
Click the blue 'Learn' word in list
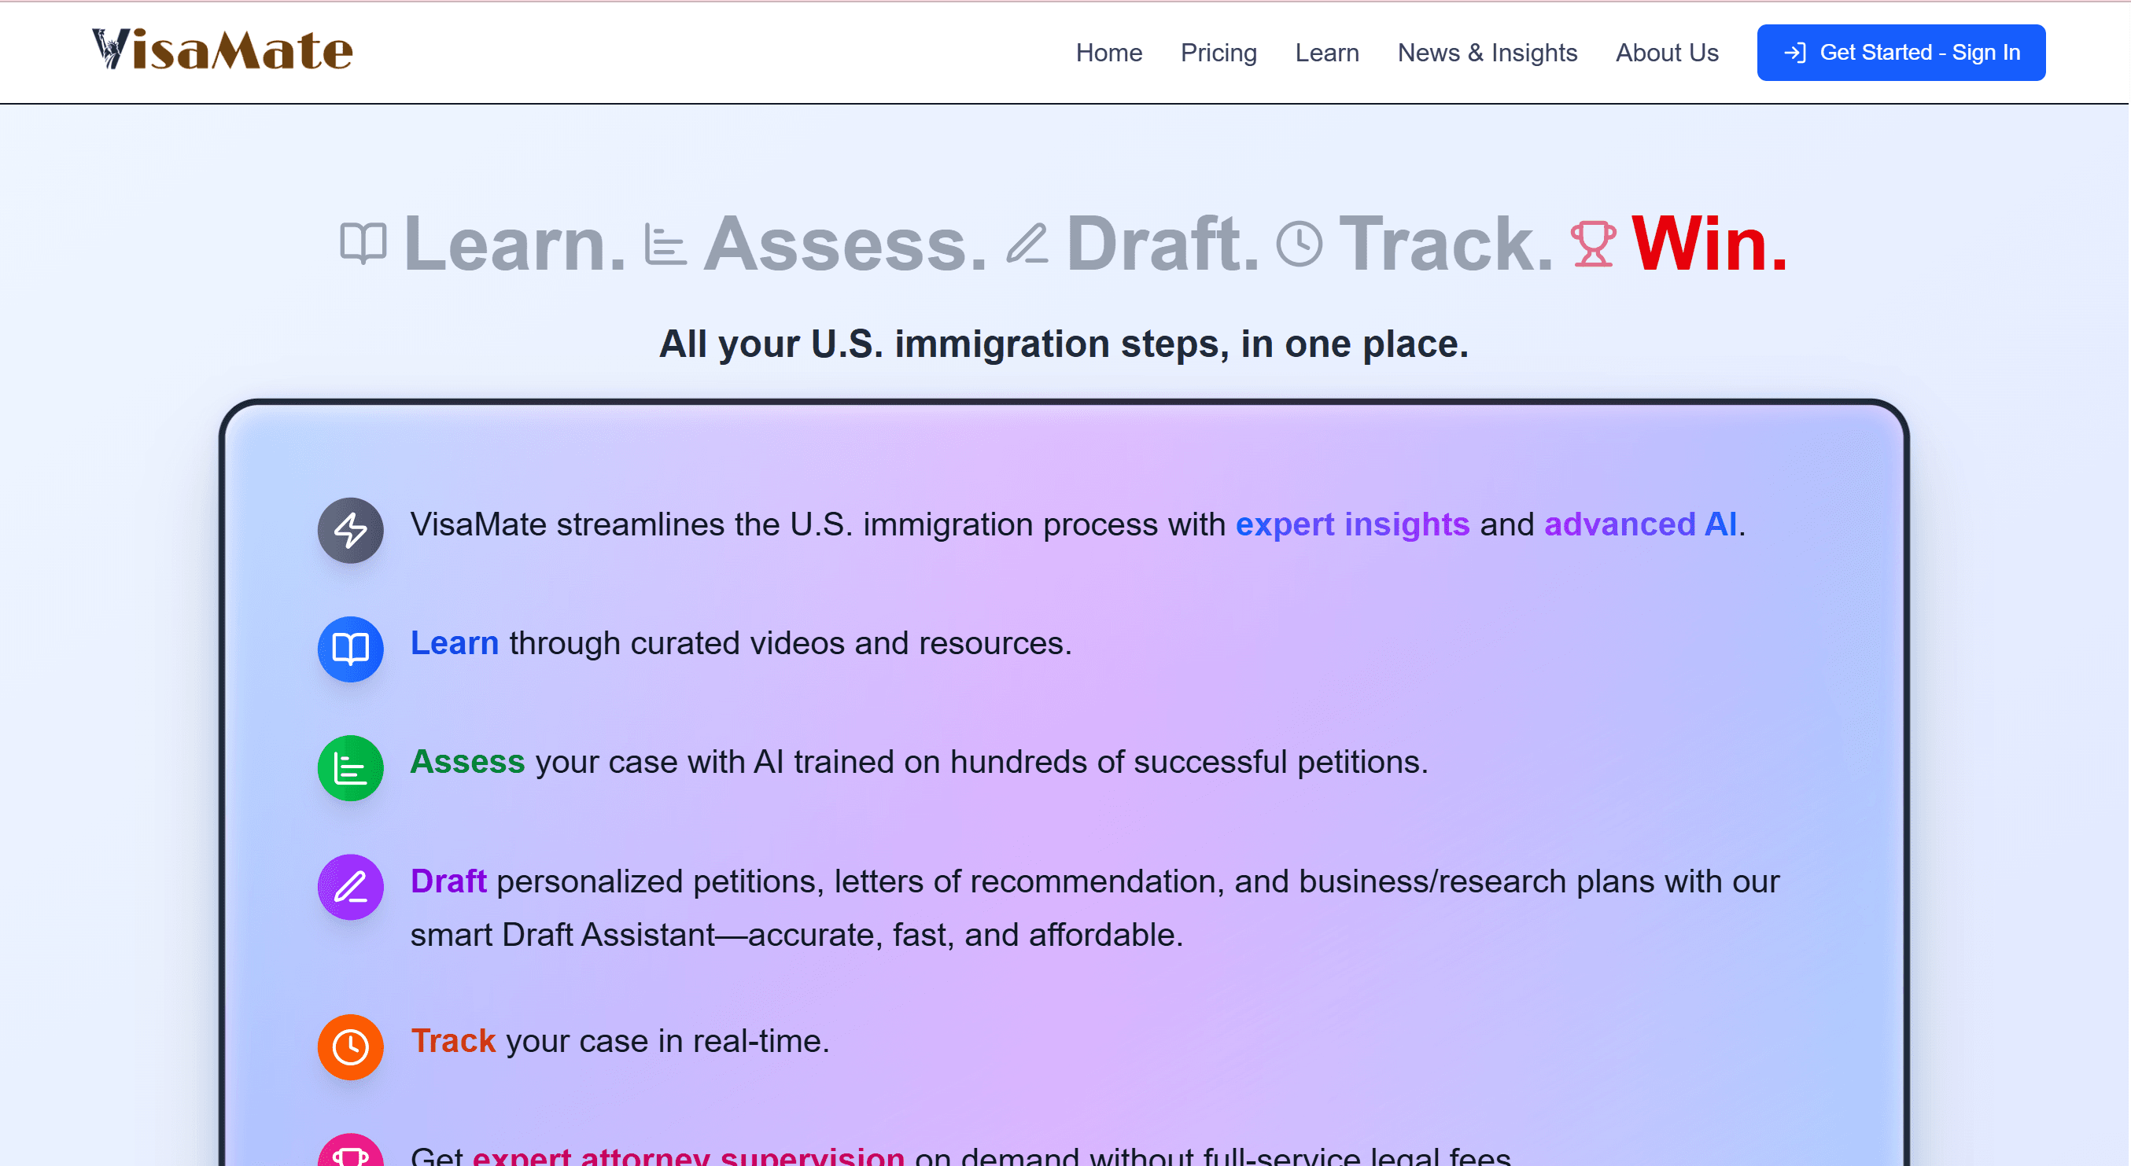pyautogui.click(x=454, y=643)
